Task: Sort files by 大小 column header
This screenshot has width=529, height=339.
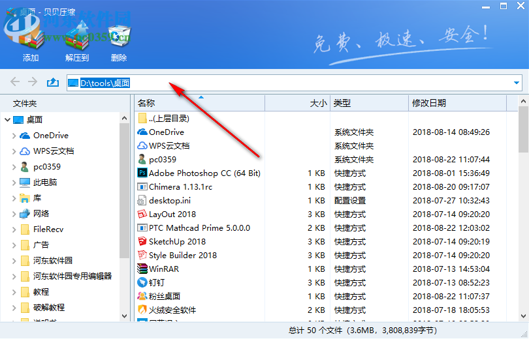Action: pos(298,103)
